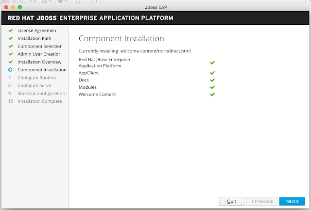
Task: Click the Currently installing status text
Action: point(135,51)
